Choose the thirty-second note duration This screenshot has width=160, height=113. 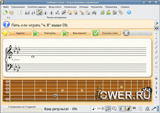[x=156, y=51]
